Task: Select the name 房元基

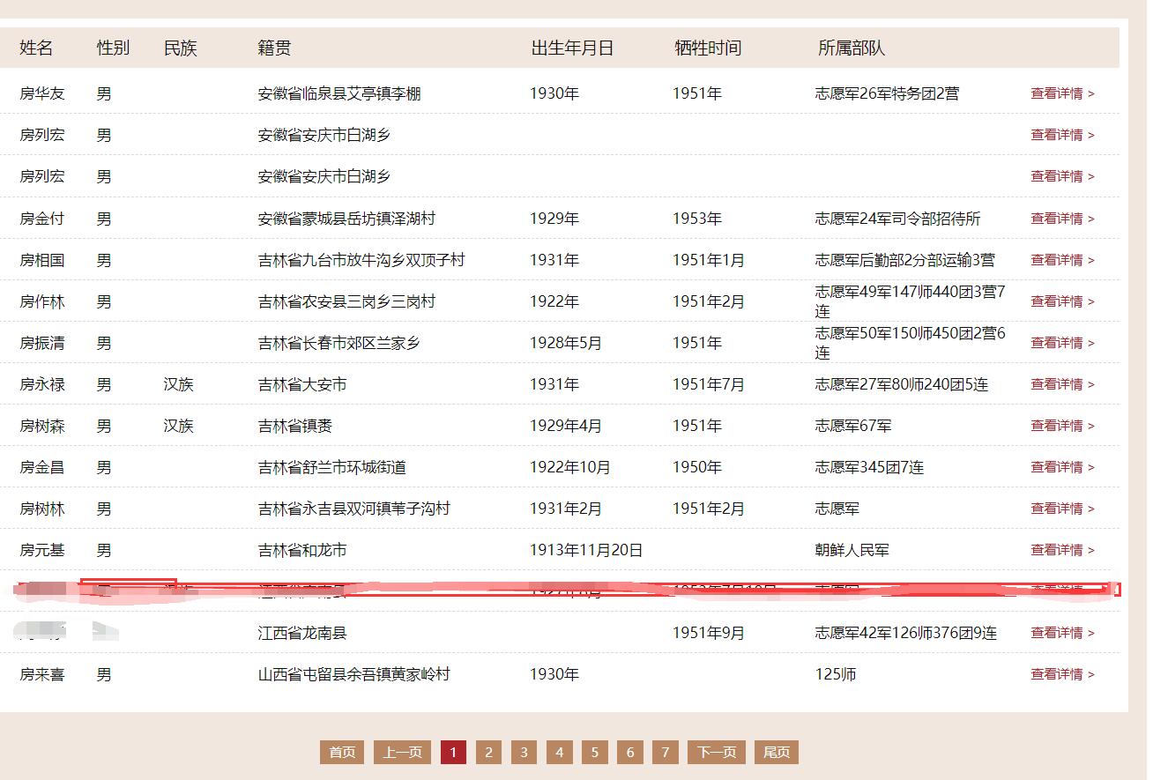Action: [42, 550]
